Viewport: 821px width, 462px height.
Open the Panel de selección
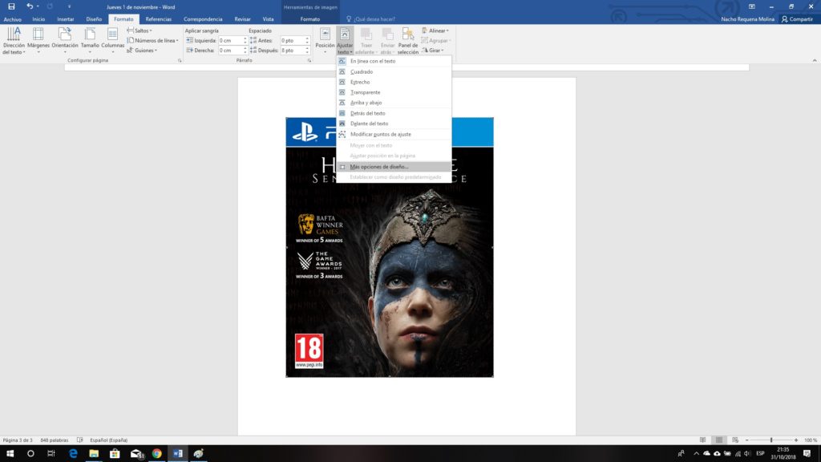click(408, 38)
